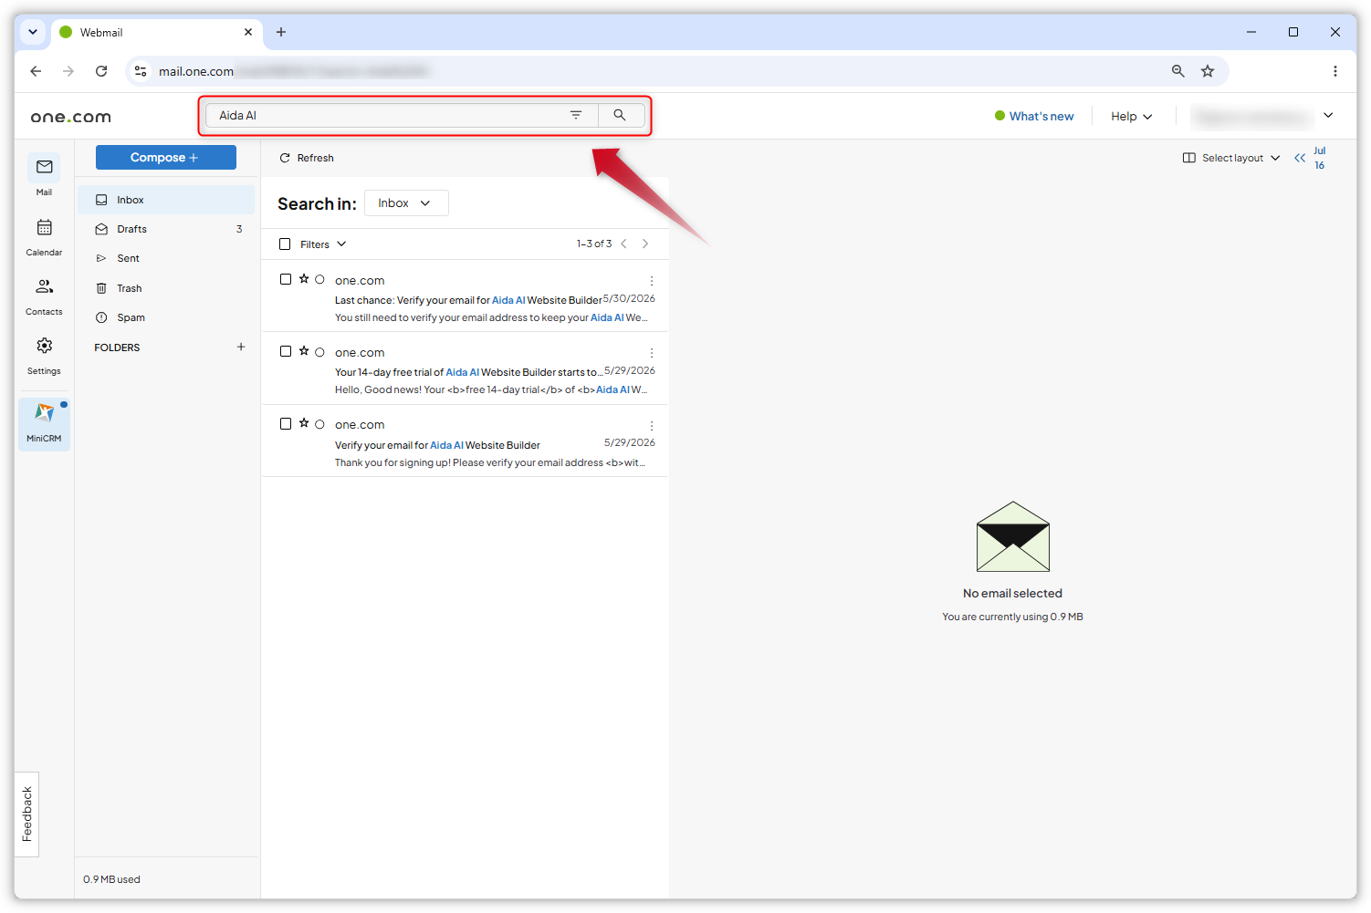This screenshot has height=913, width=1371.
Task: Click the browser back arrow
Action: [x=36, y=71]
